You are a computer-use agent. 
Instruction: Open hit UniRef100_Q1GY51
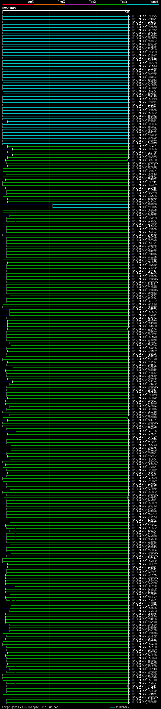click(144, 699)
